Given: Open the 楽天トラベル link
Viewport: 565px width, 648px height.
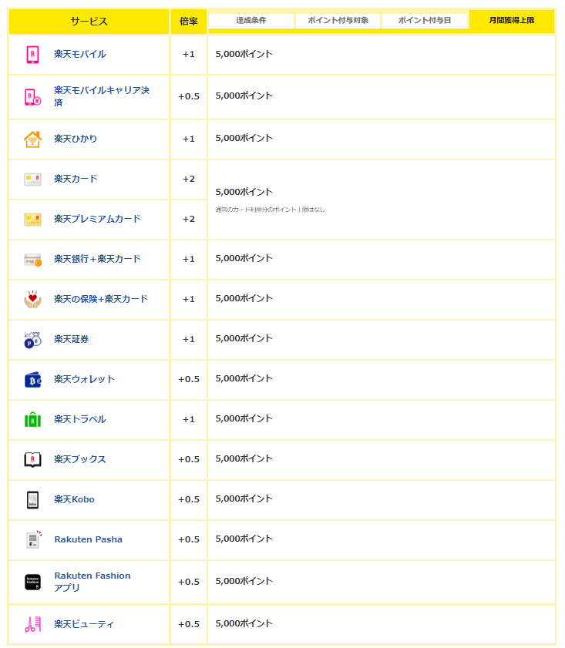Looking at the screenshot, I should click(x=80, y=419).
